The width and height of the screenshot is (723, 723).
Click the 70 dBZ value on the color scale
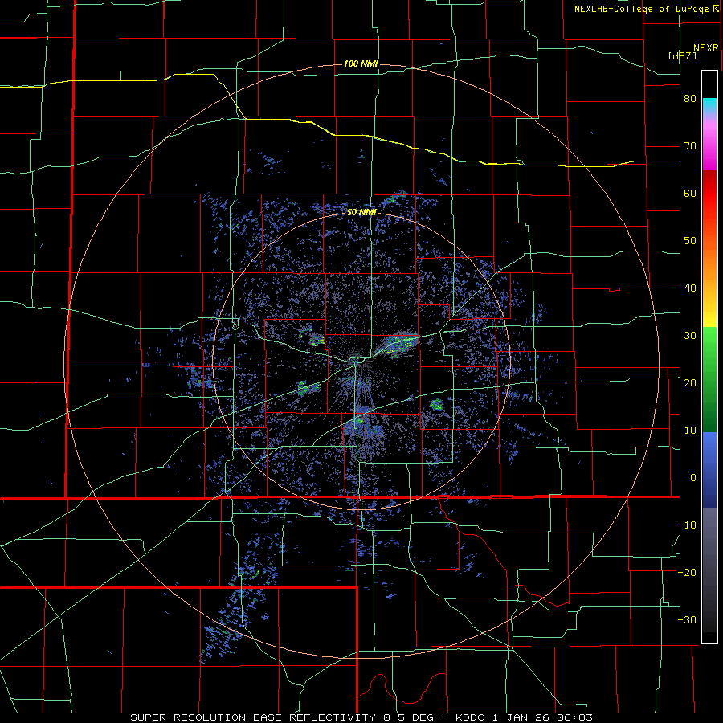pos(690,146)
